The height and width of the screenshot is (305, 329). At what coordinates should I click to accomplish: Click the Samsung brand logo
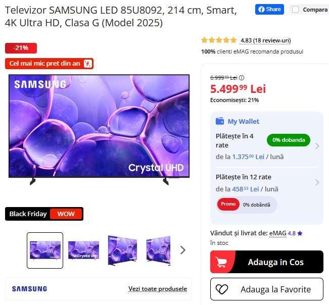click(29, 289)
